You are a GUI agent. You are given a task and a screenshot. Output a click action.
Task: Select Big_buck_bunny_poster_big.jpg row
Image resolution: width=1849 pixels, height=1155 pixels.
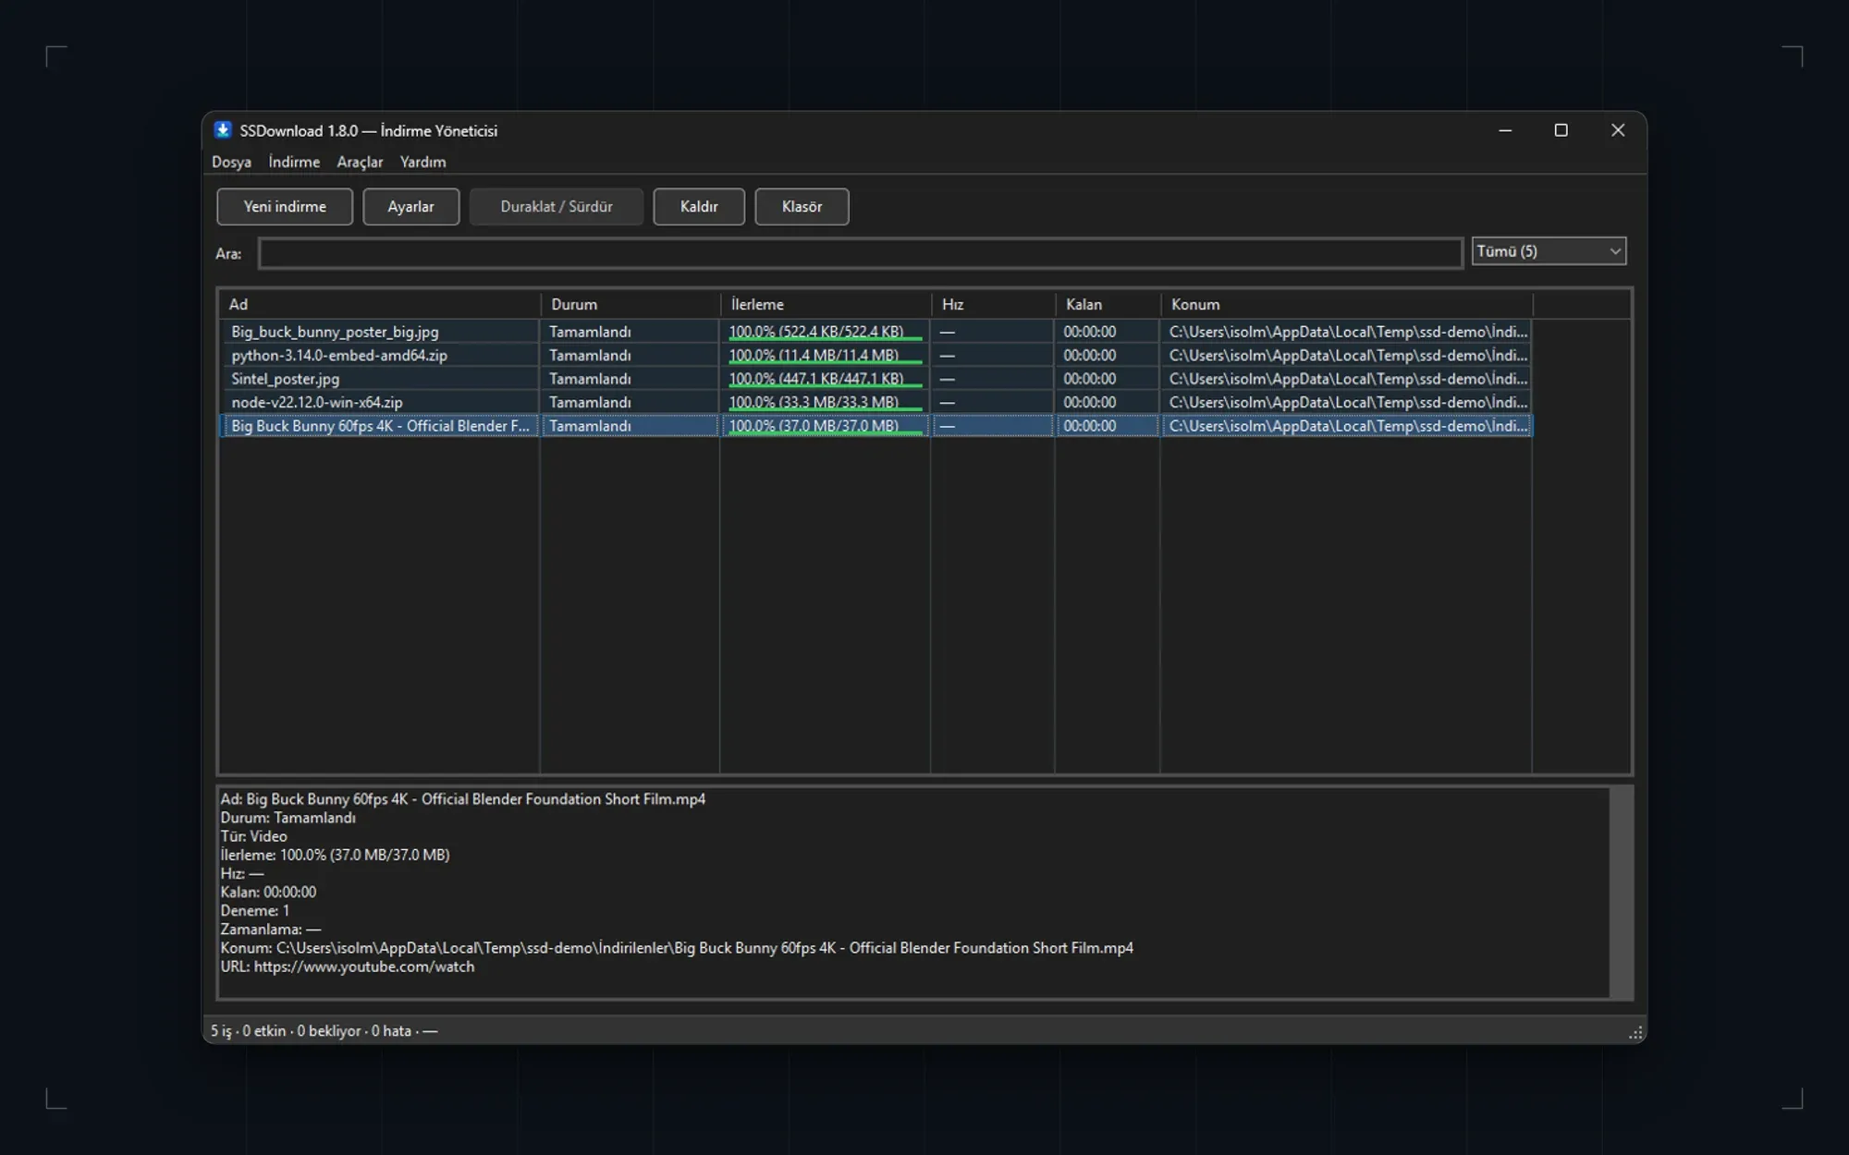[876, 332]
